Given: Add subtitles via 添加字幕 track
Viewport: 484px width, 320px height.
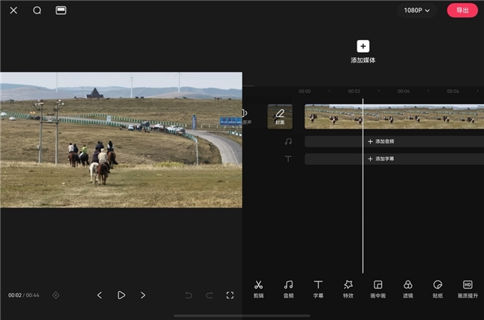Looking at the screenshot, I should (394, 159).
